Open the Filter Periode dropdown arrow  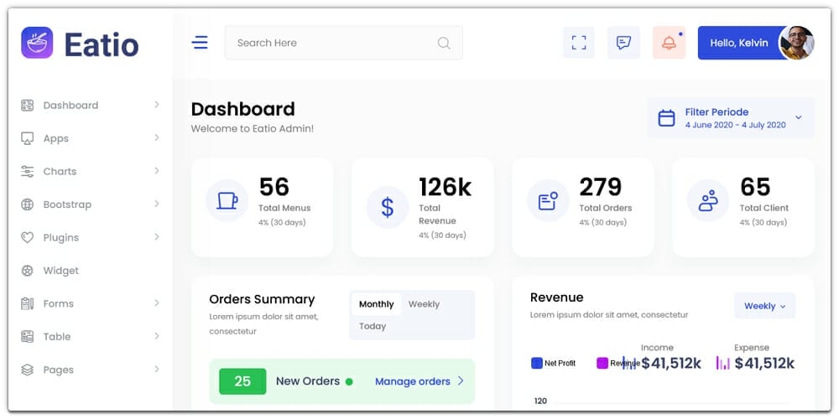click(799, 117)
